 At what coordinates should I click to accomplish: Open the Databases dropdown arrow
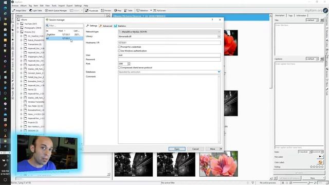point(219,72)
